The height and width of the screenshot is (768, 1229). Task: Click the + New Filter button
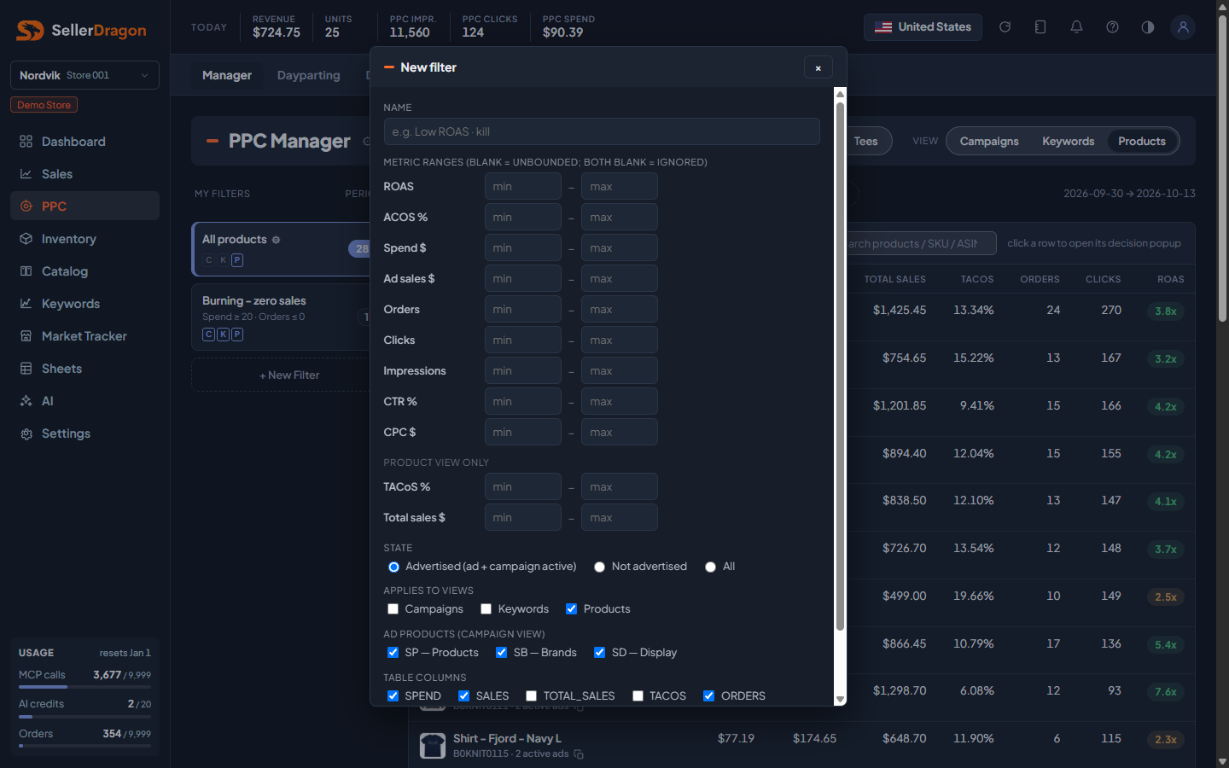288,375
